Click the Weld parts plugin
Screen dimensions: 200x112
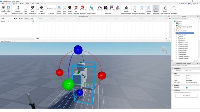click(x=26, y=9)
